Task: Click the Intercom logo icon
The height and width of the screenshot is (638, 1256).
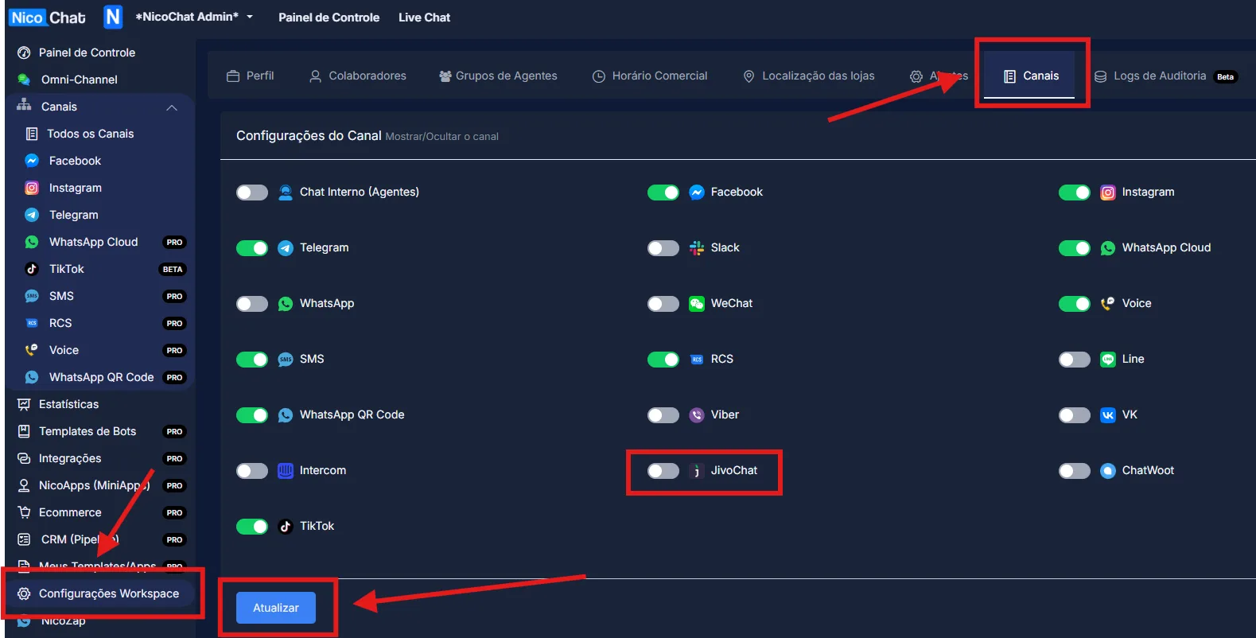Action: point(286,471)
